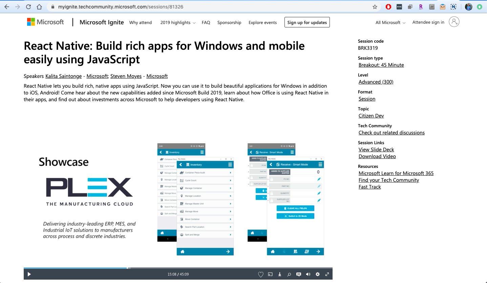The height and width of the screenshot is (283, 487).
Task: Like the video with the heart icon
Action: coord(260,274)
